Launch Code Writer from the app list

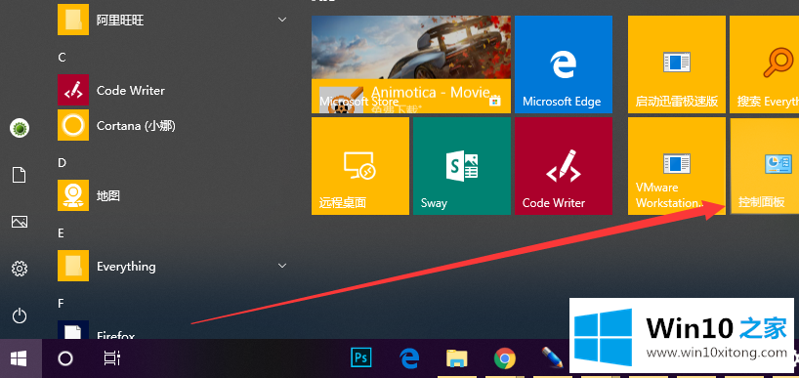(x=173, y=90)
